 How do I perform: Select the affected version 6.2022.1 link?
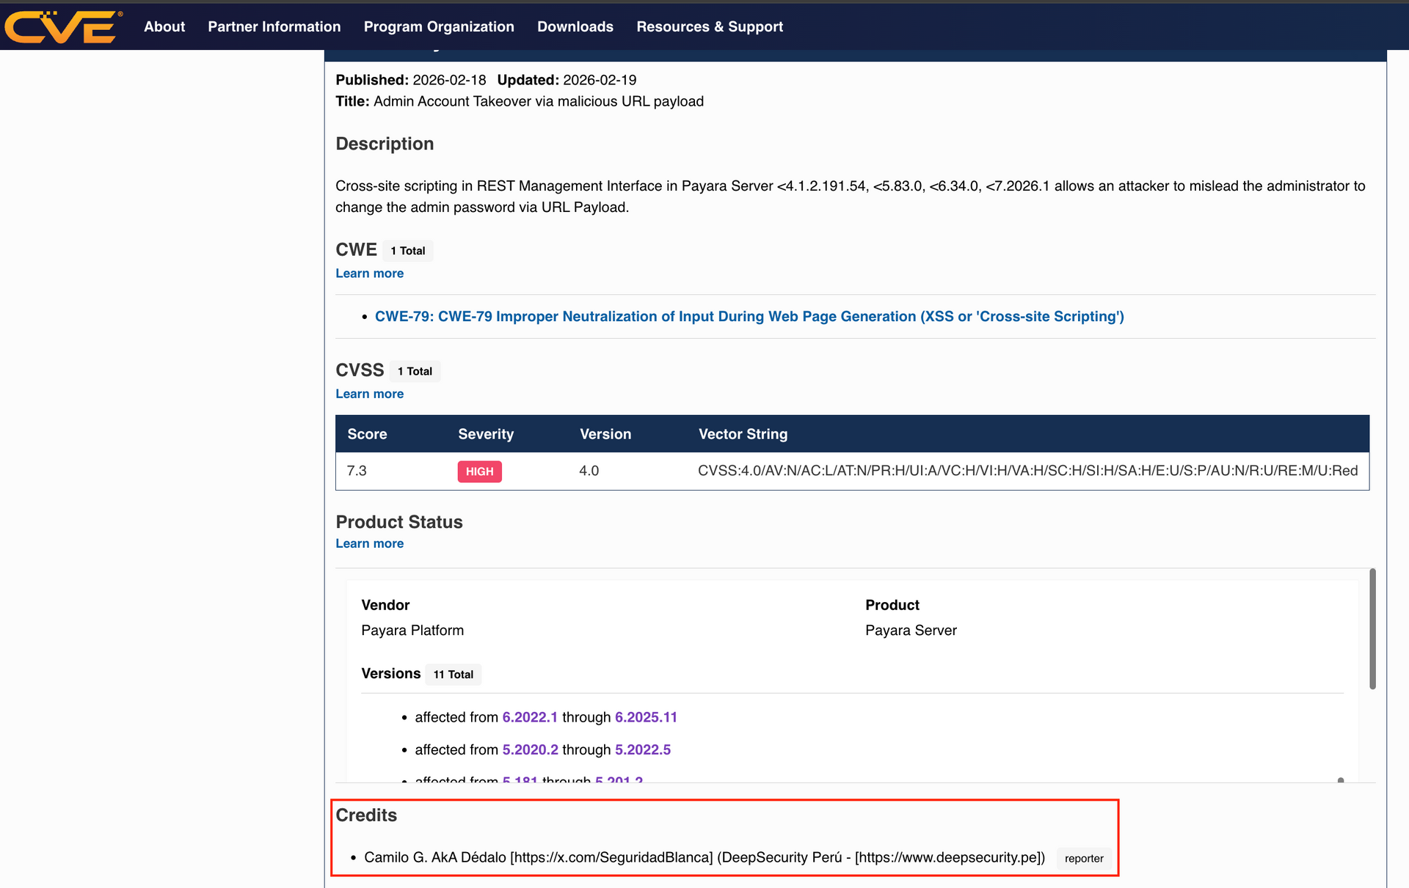pos(530,717)
